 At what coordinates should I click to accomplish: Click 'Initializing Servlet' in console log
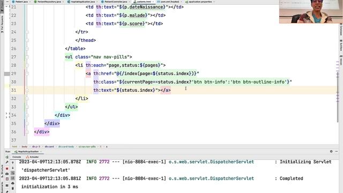[x=305, y=162]
